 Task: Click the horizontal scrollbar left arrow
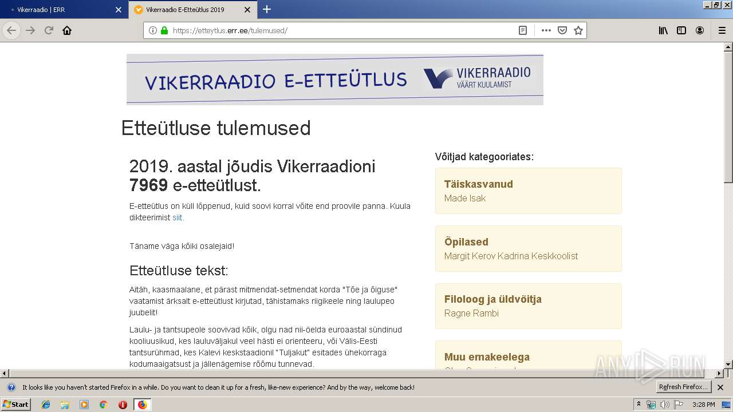pos(5,374)
